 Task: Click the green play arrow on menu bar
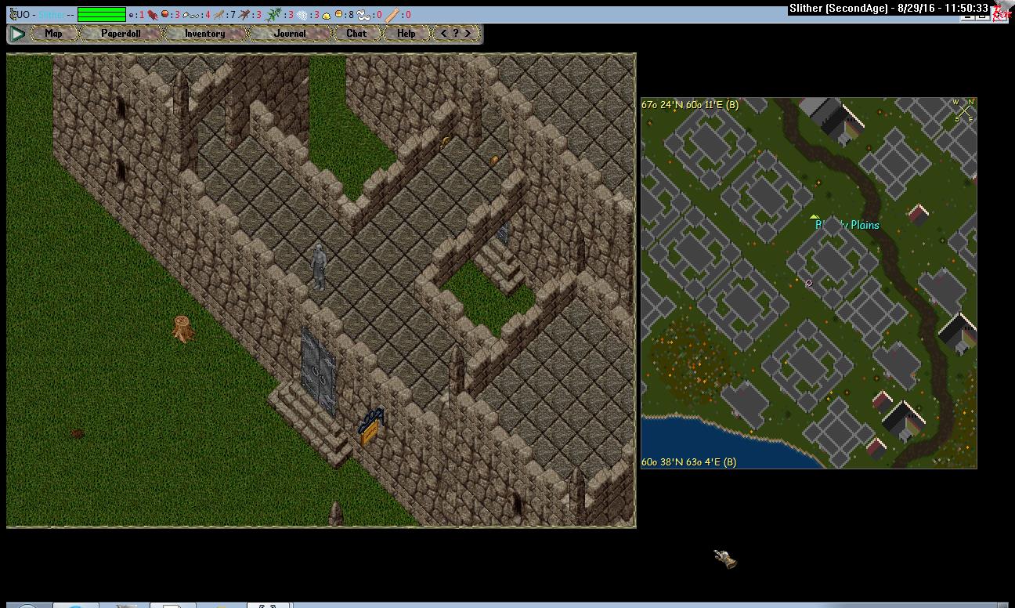coord(17,34)
